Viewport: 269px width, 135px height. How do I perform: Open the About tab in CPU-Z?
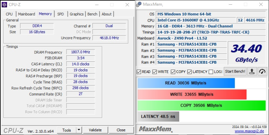107,14
